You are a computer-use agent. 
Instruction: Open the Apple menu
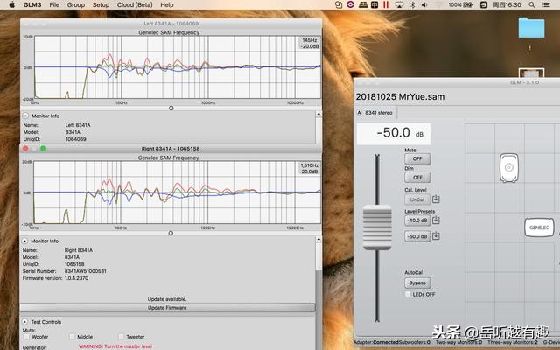pos(11,4)
